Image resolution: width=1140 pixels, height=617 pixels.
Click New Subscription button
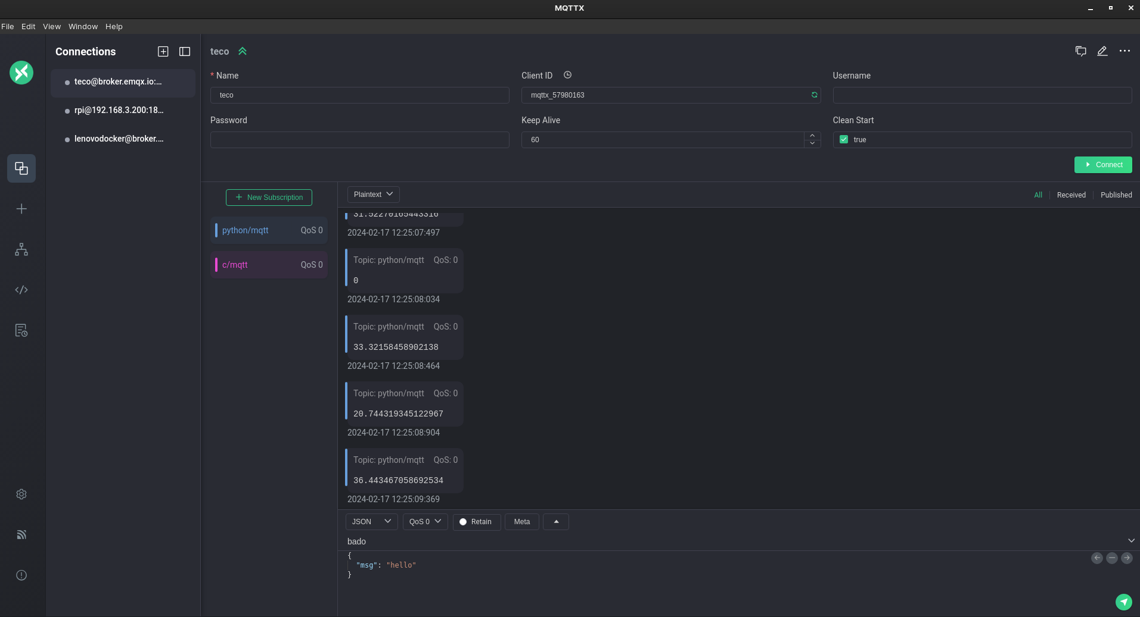coord(269,198)
